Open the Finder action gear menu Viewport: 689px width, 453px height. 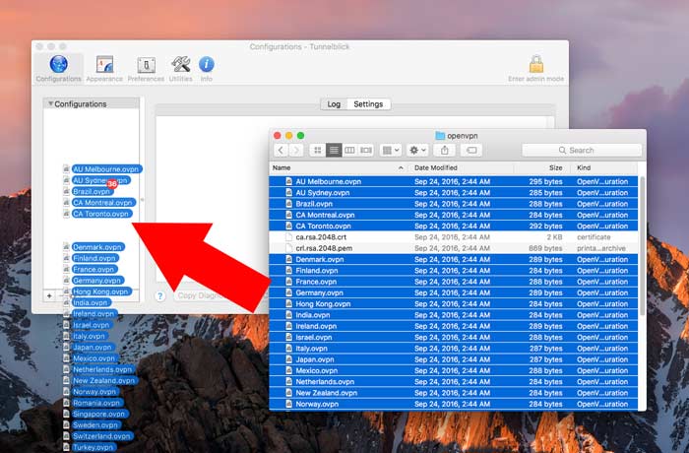pyautogui.click(x=417, y=151)
